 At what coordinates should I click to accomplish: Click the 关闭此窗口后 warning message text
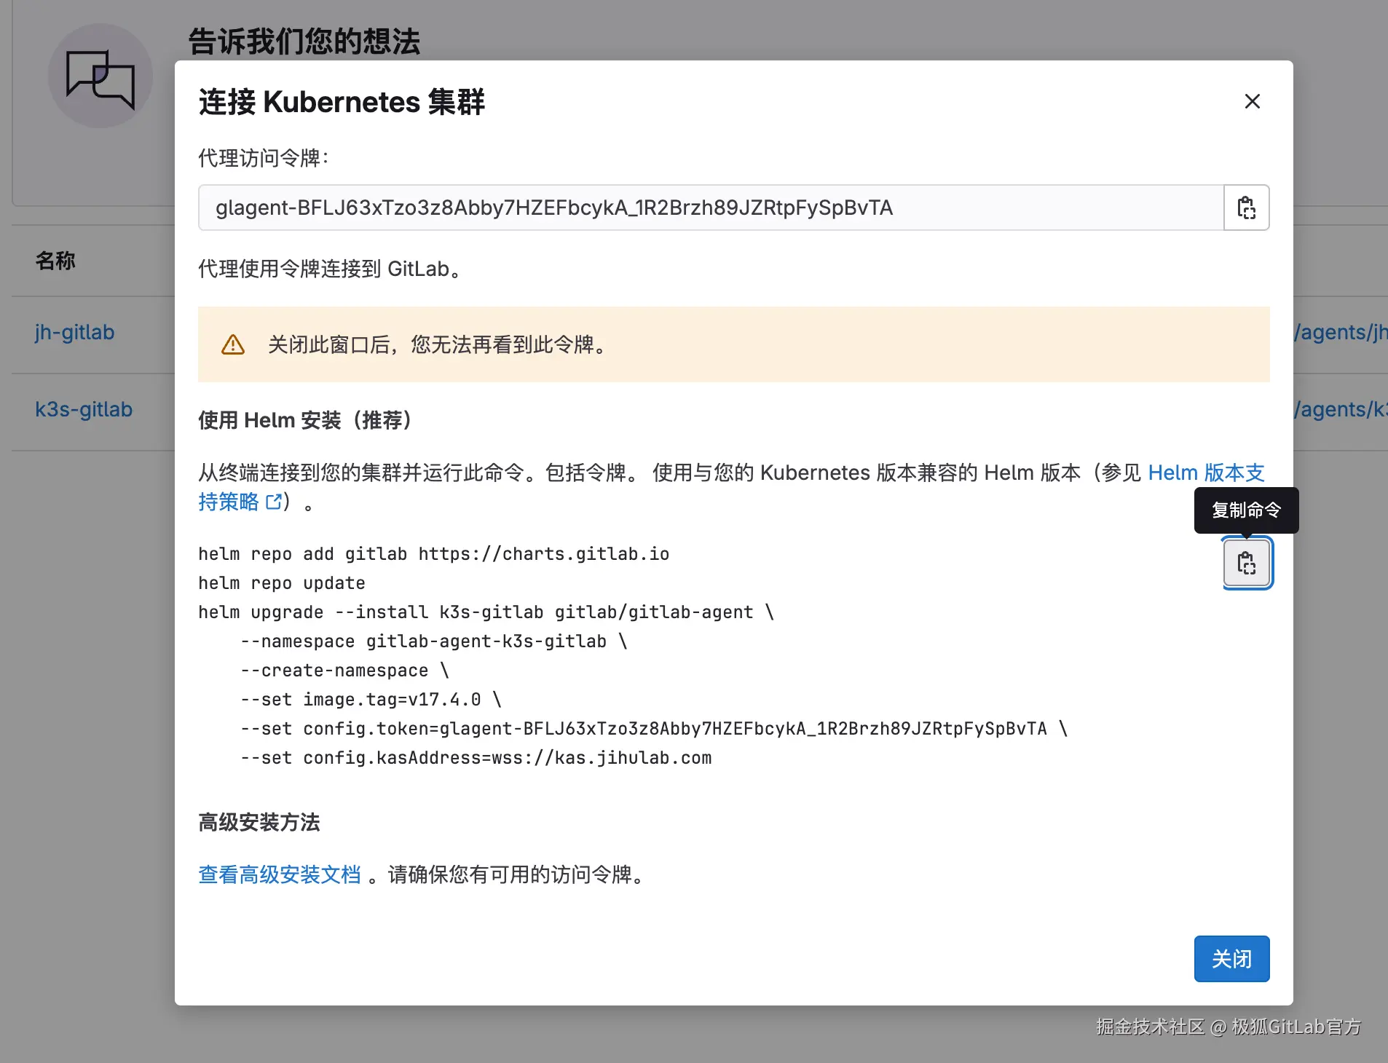point(438,344)
